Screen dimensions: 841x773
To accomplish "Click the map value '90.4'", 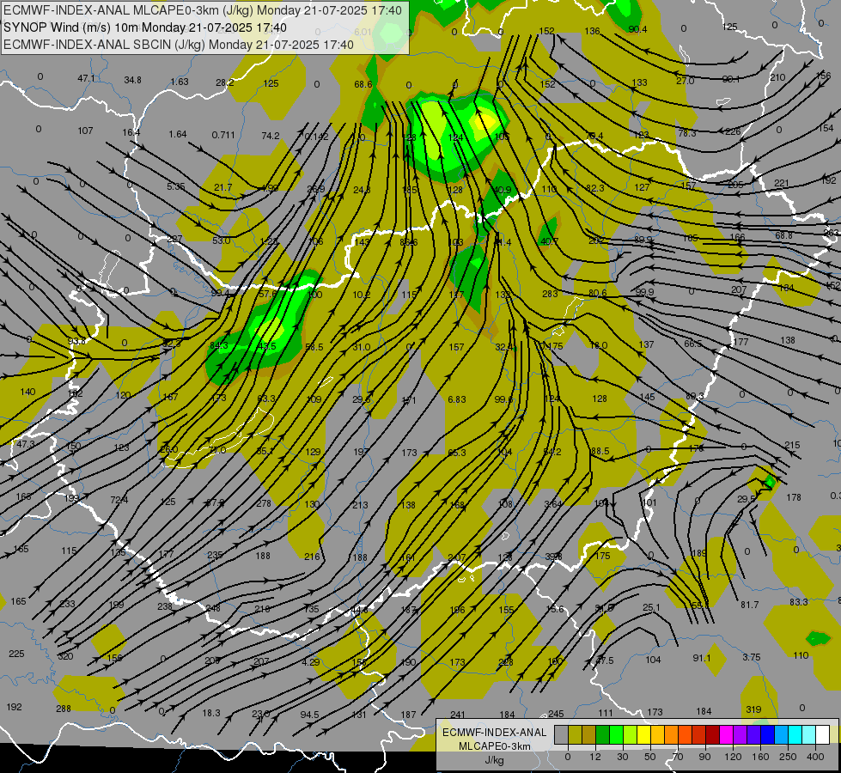I will [637, 29].
